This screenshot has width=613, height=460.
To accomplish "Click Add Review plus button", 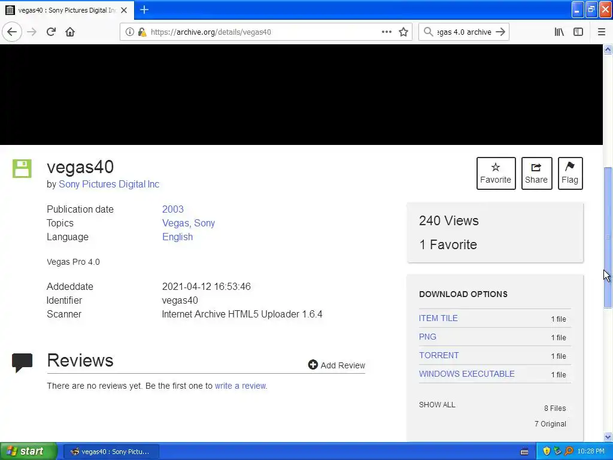I will [x=336, y=365].
